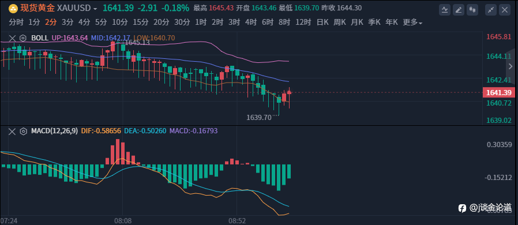Click the LOW:1640.70 Bollinger value

click(154, 38)
